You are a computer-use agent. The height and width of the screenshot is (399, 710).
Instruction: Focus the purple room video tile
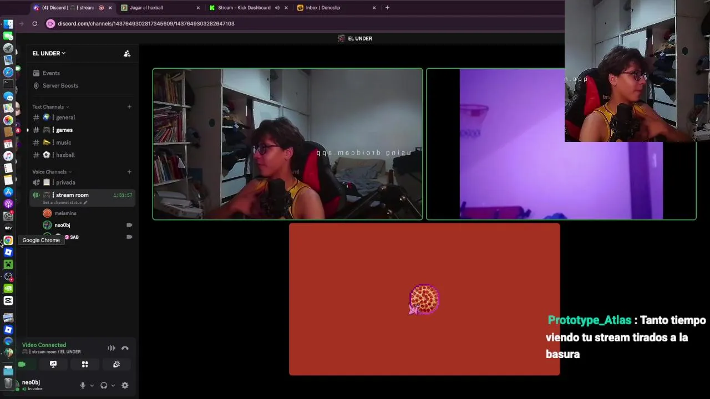click(561, 144)
